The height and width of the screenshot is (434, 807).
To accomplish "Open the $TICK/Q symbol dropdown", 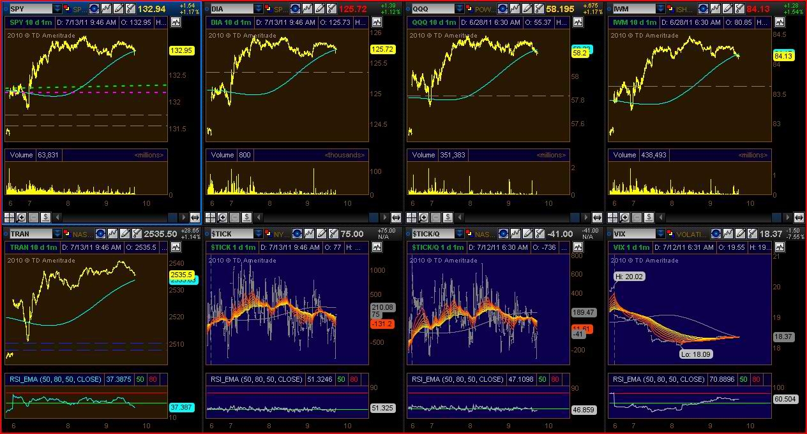I will pos(460,234).
